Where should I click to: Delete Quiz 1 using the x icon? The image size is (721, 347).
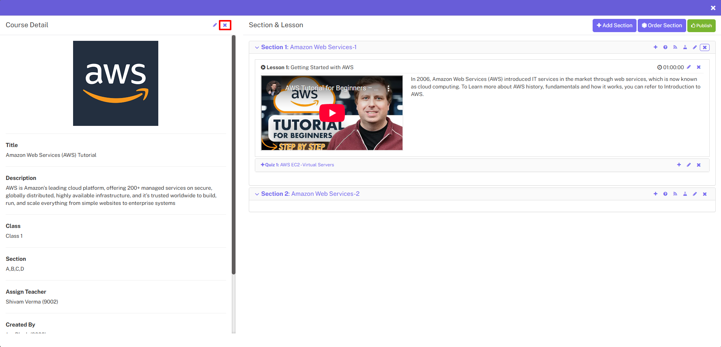[x=699, y=164]
